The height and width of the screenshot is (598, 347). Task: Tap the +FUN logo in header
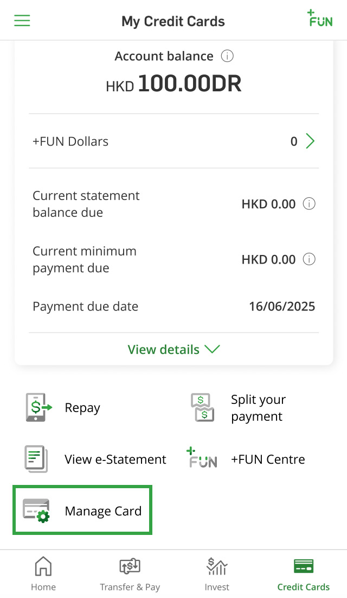click(320, 18)
